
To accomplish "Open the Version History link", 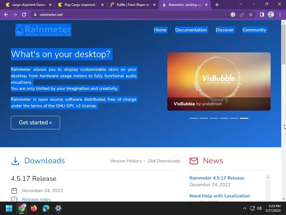I will (x=126, y=161).
